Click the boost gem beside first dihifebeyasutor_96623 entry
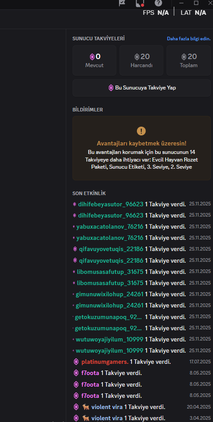This screenshot has width=213, height=422. pos(75,204)
